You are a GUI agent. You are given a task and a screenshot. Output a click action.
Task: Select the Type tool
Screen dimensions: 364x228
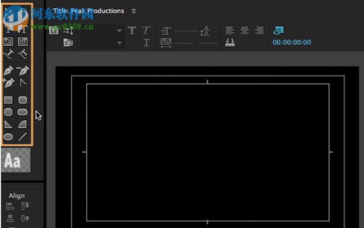pos(8,29)
